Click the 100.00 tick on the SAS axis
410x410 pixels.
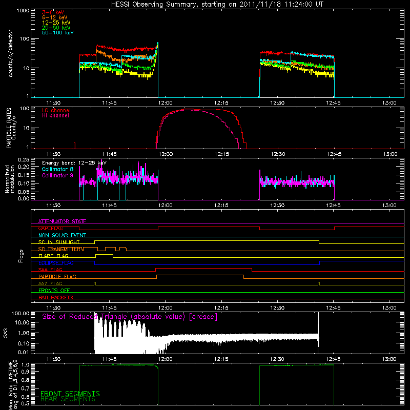[20, 313]
